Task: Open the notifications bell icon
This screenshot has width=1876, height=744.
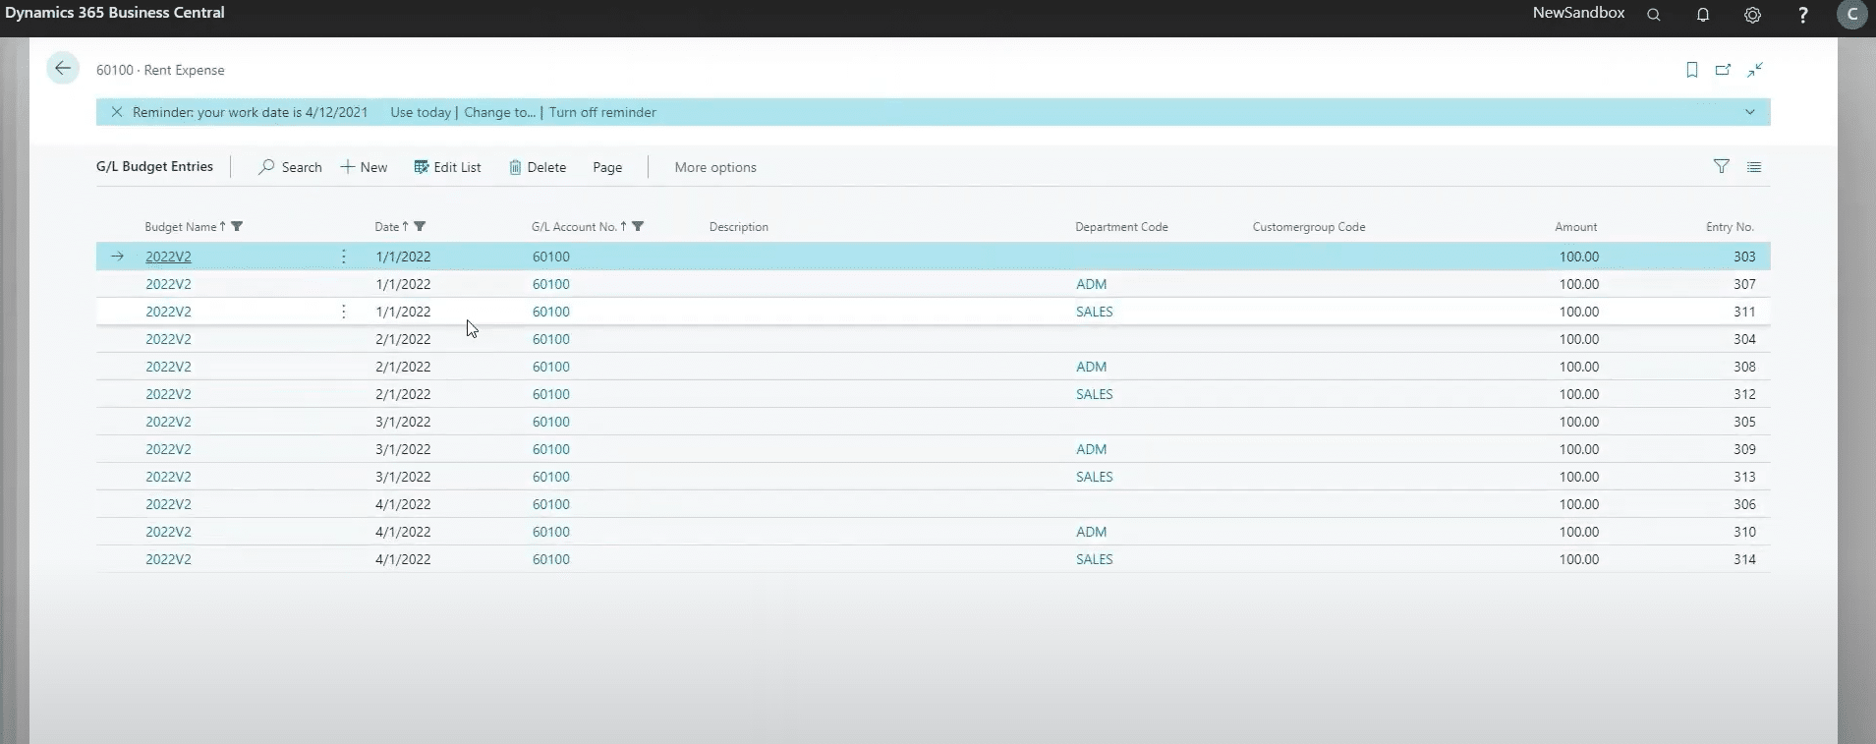Action: click(1703, 15)
